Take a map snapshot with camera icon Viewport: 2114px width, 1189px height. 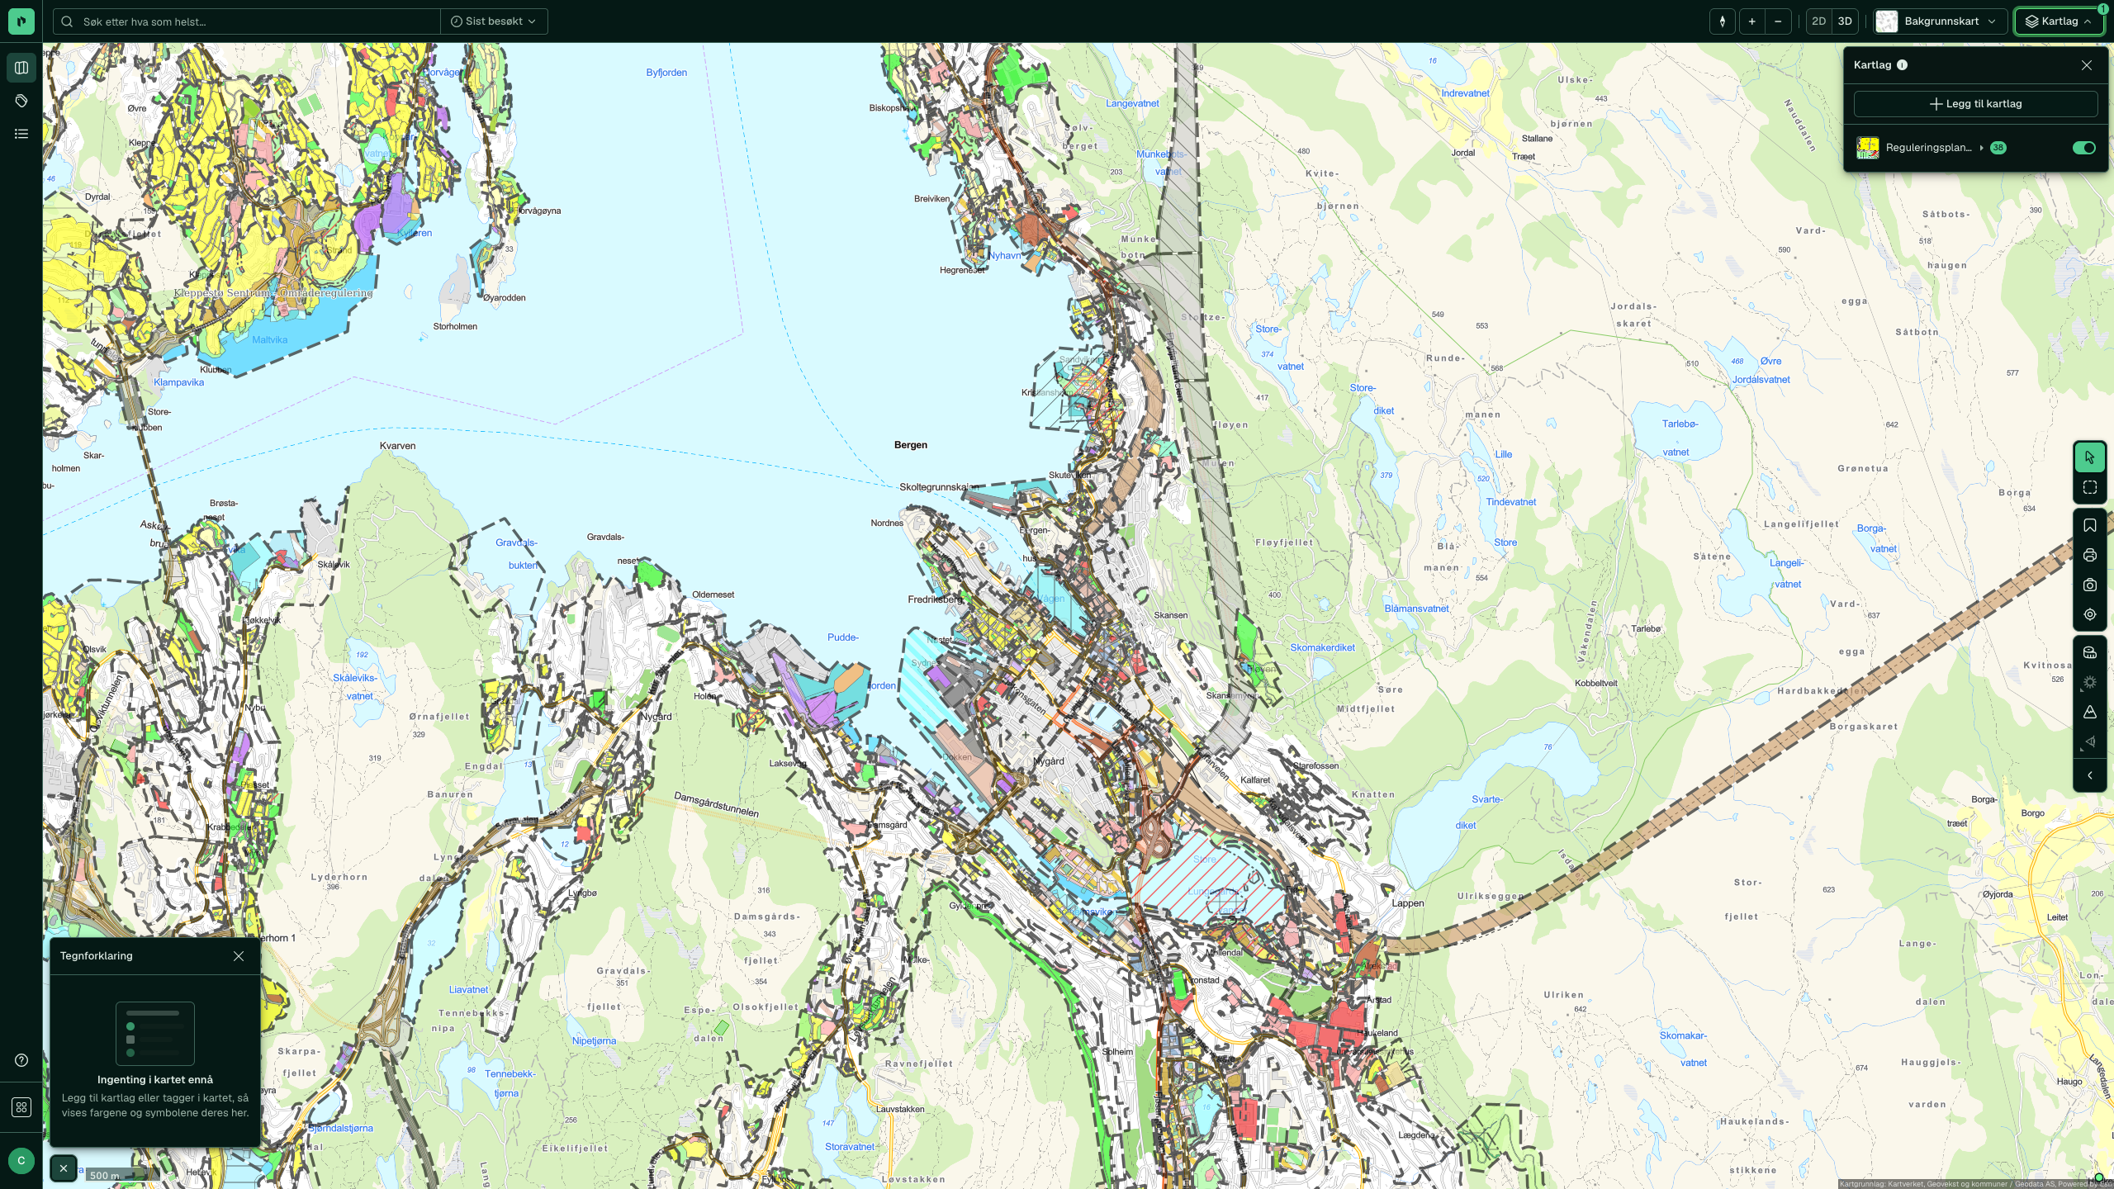click(2090, 585)
